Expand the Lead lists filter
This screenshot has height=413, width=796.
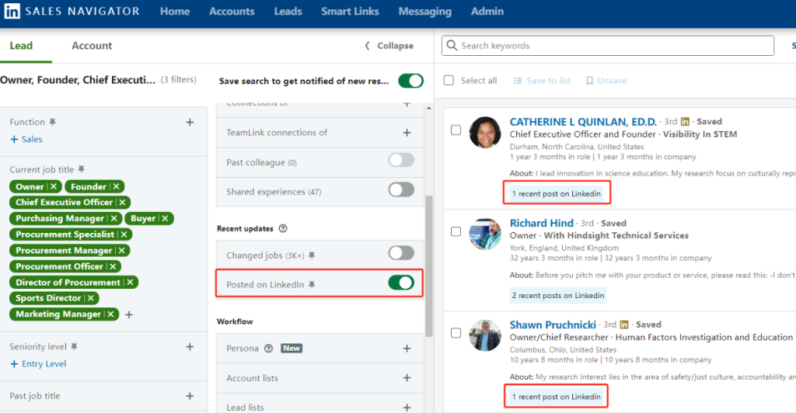pos(407,408)
